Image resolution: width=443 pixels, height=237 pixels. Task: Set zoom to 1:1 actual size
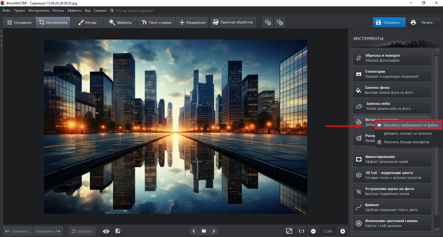click(301, 231)
